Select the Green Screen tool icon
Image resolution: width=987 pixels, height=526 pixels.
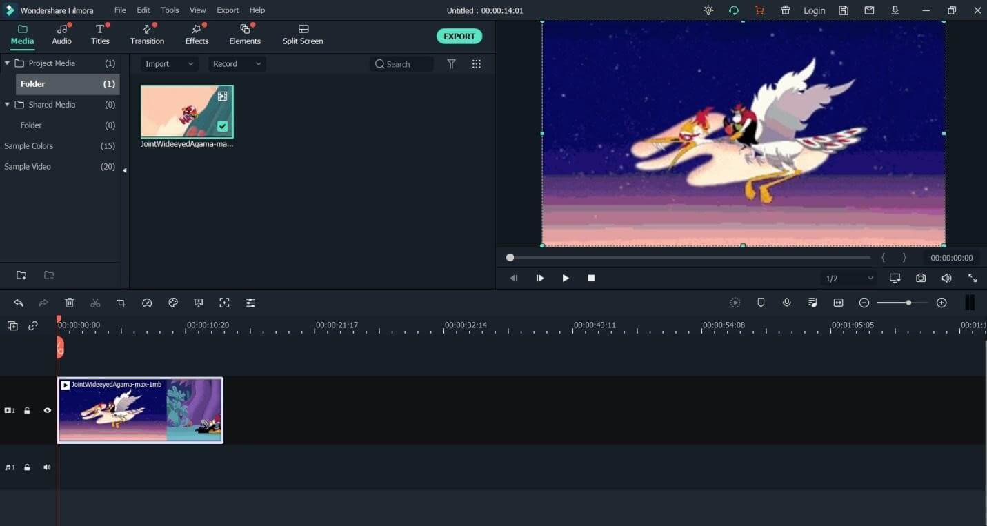[x=199, y=303]
